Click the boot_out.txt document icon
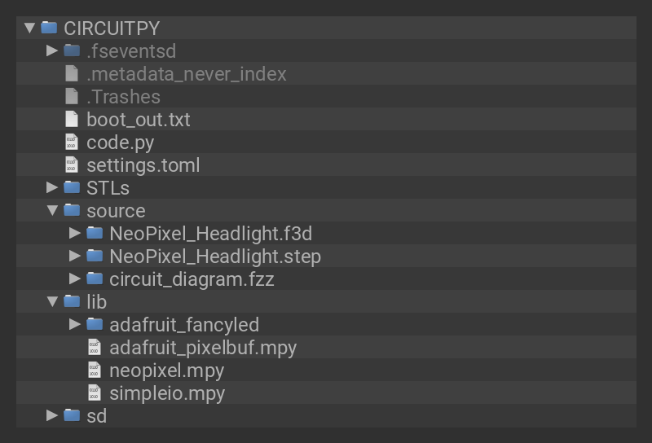652x443 pixels. click(x=72, y=120)
